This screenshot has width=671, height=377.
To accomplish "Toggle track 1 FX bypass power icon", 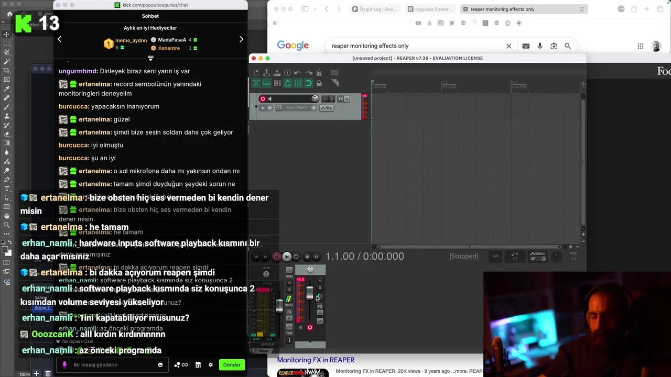I will (x=347, y=99).
